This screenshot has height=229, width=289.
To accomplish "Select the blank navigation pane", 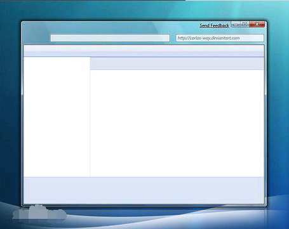I will tap(57, 117).
